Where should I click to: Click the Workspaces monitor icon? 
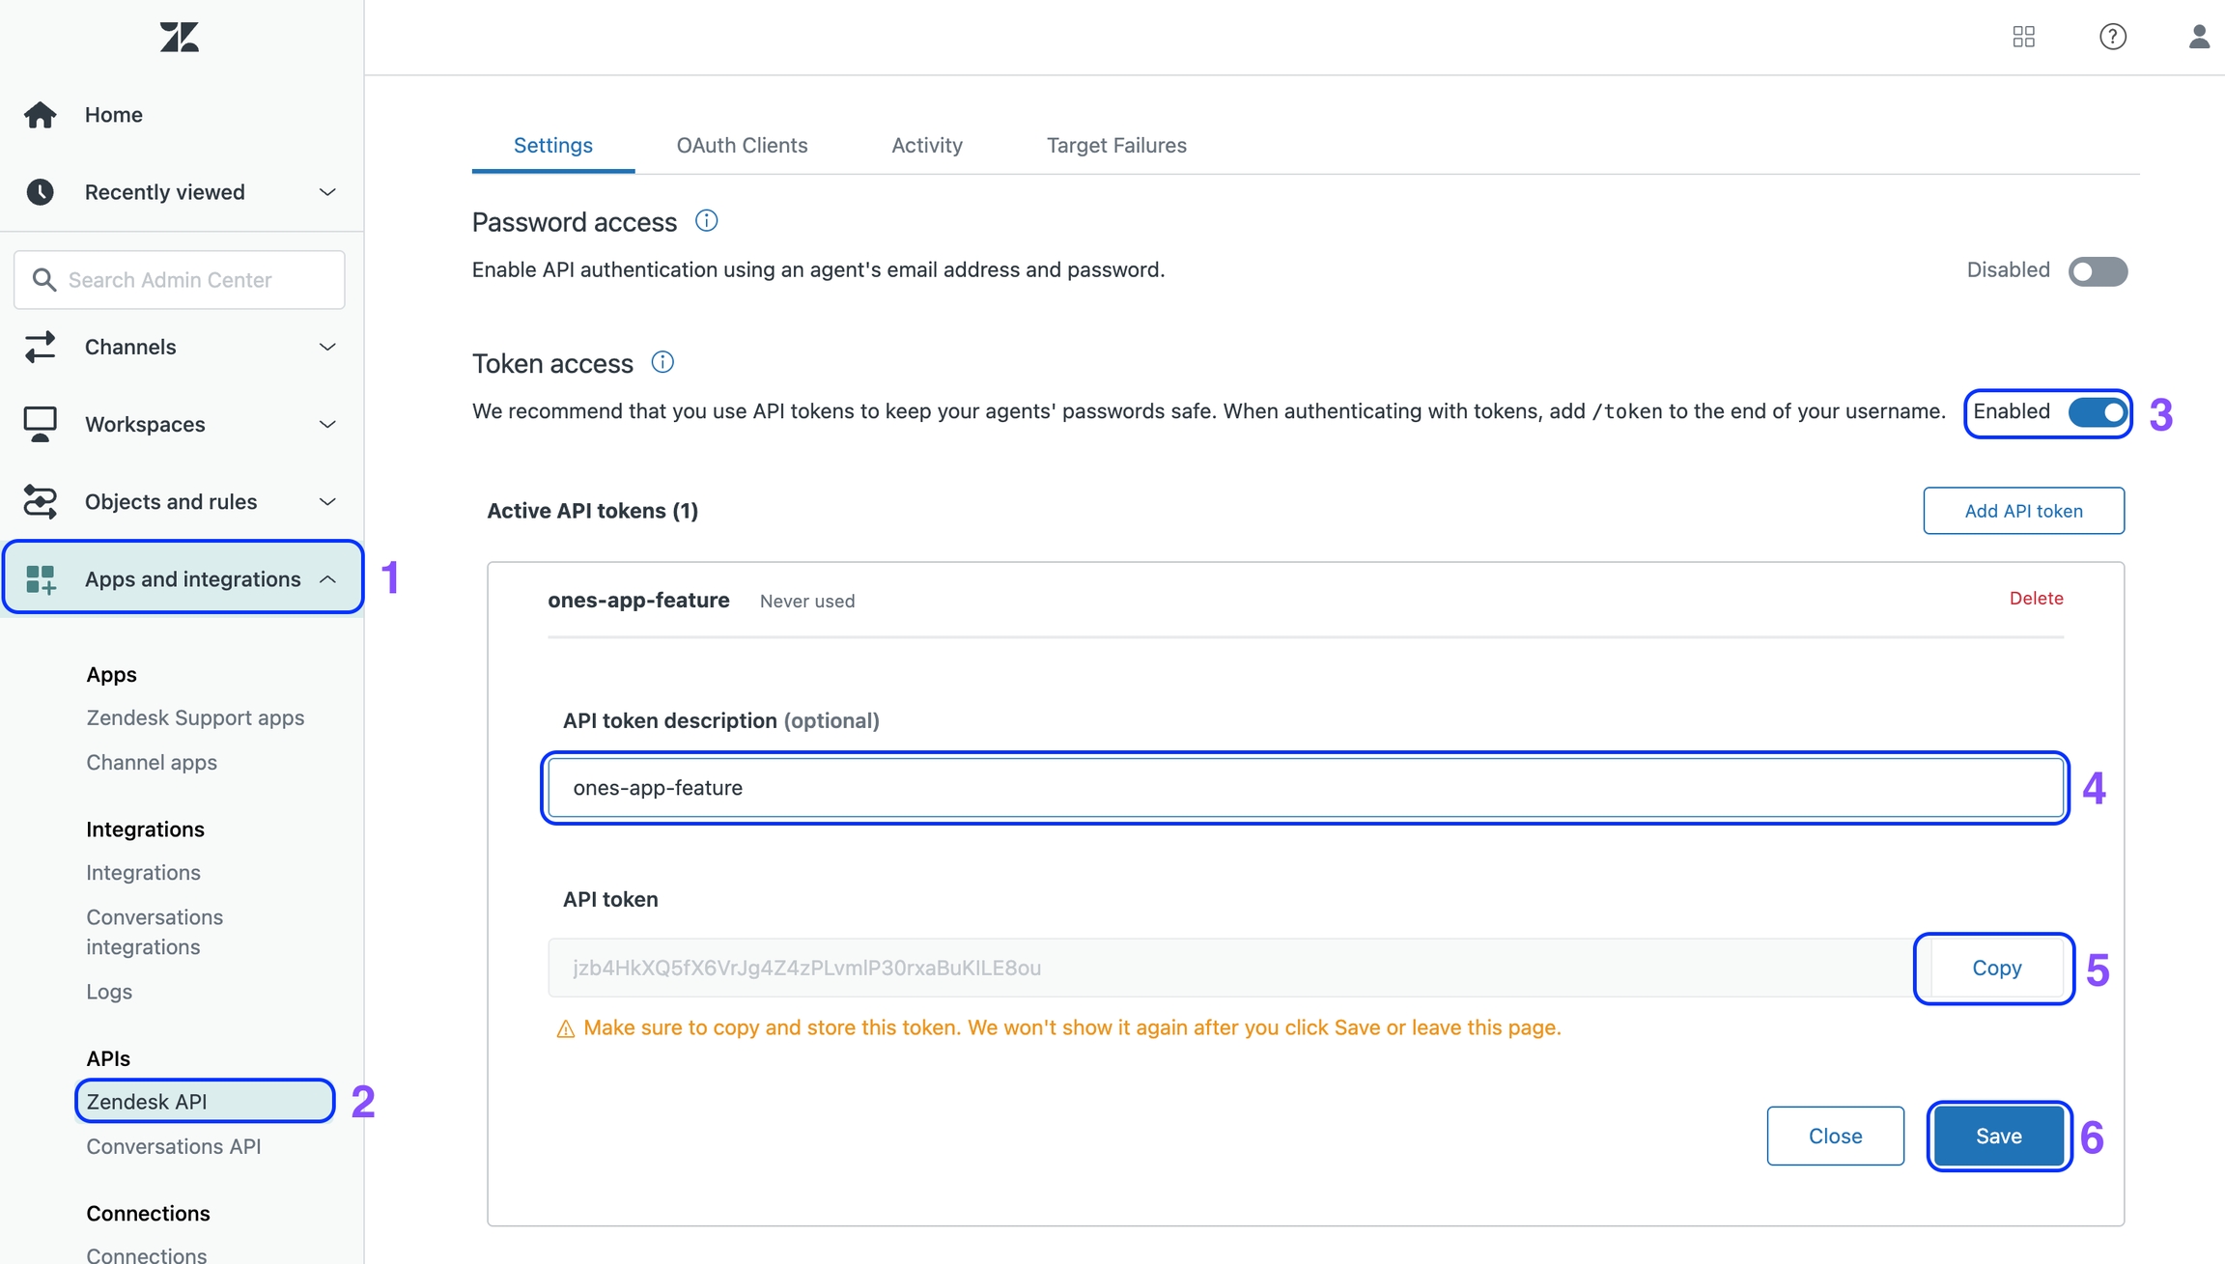[40, 424]
